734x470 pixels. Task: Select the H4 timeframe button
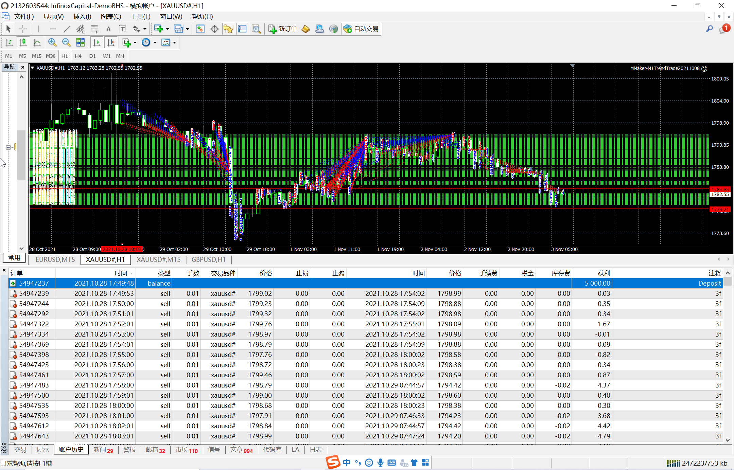point(78,56)
